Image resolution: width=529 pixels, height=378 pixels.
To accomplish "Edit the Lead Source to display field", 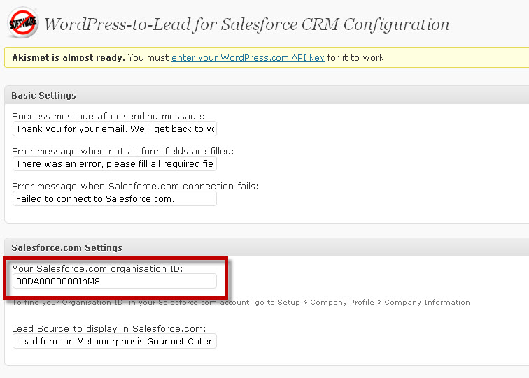I will click(x=114, y=341).
